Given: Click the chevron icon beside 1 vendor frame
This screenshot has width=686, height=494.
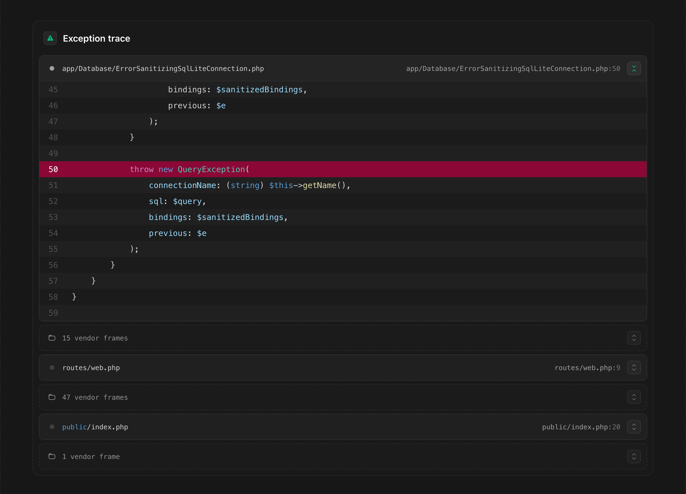Looking at the screenshot, I should click(x=634, y=457).
